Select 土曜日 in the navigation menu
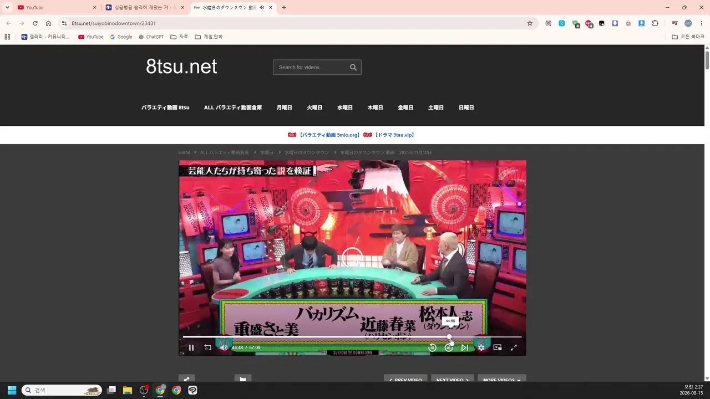Screen dimensions: 710x399 pos(436,108)
